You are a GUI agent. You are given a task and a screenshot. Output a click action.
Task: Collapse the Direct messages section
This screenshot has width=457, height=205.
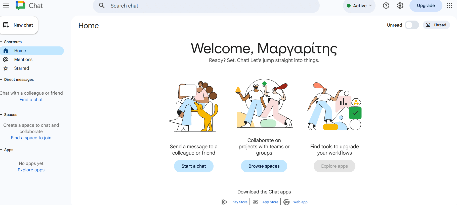click(1, 80)
